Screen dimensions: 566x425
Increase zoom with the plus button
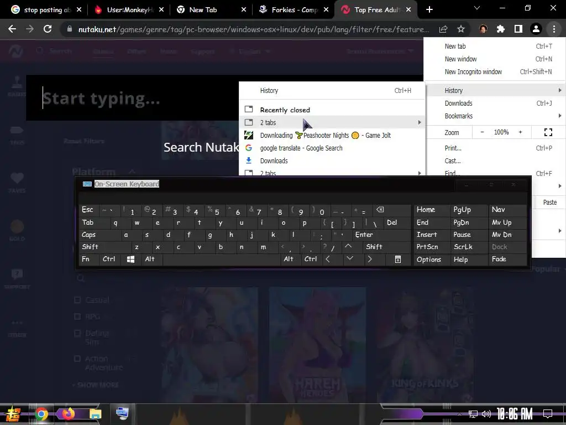coord(520,132)
